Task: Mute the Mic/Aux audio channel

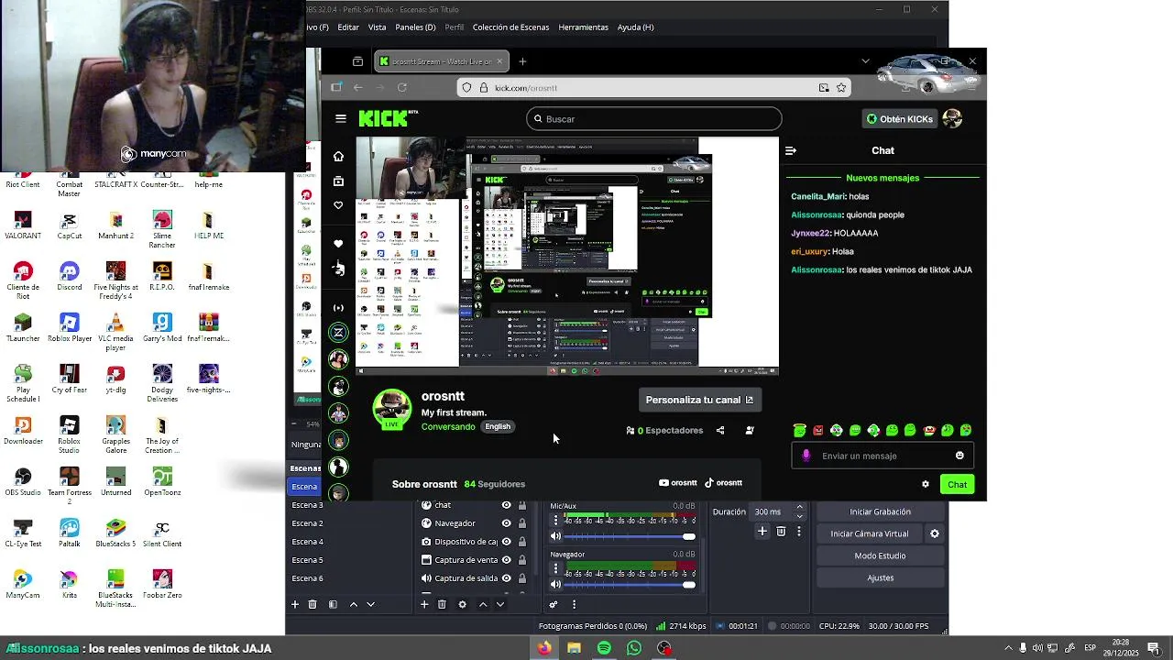Action: [x=555, y=536]
